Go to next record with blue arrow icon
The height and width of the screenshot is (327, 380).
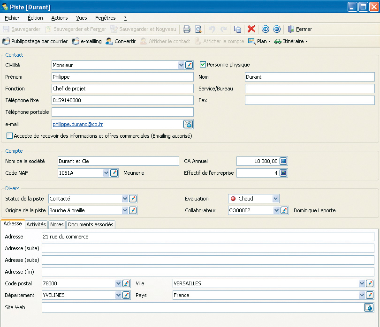276,29
